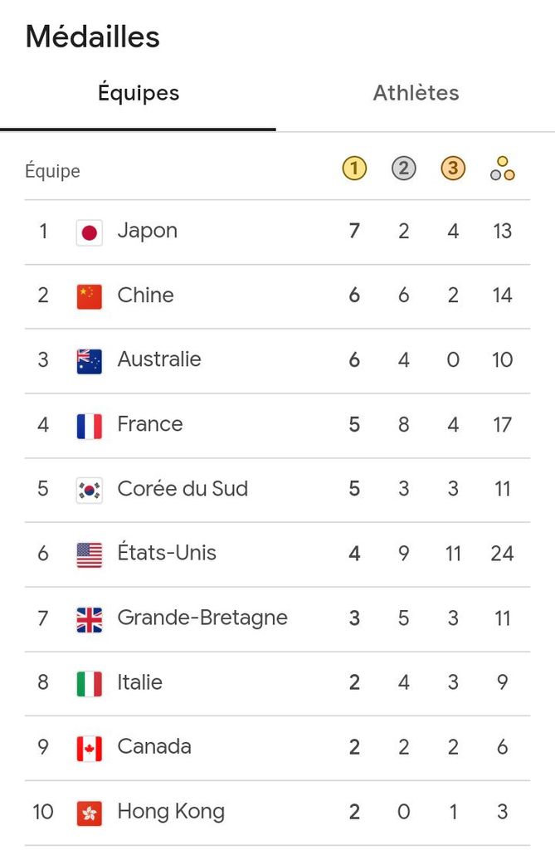
Task: Click the silver medal column icon
Action: [403, 169]
